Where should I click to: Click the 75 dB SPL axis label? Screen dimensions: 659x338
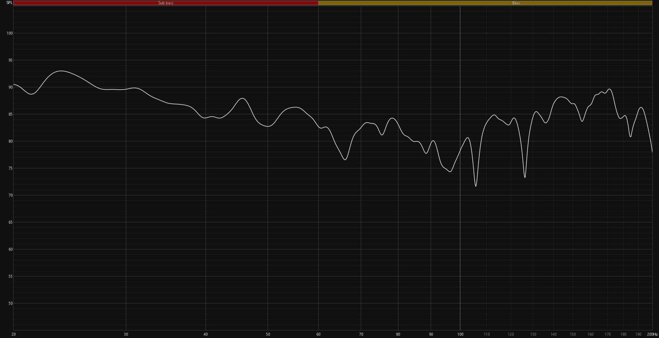tap(10, 168)
